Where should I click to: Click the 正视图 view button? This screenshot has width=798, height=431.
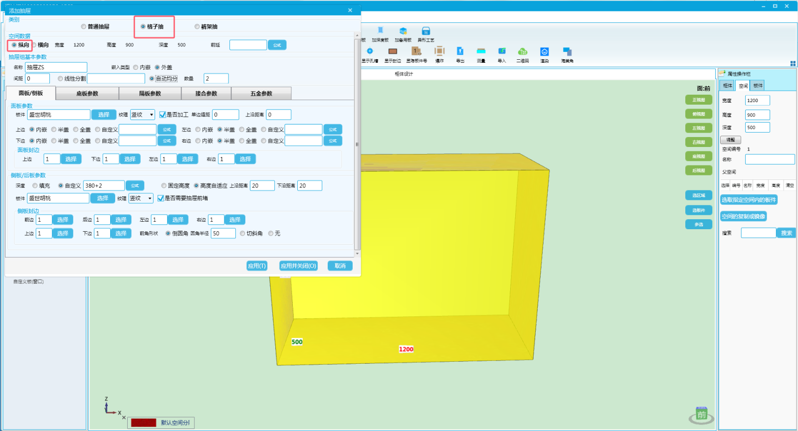point(699,100)
